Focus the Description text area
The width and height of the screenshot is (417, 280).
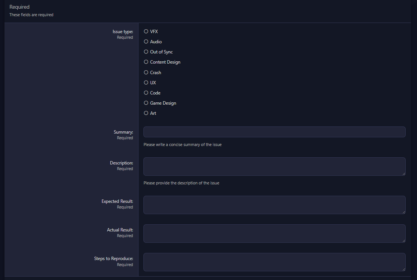(274, 166)
